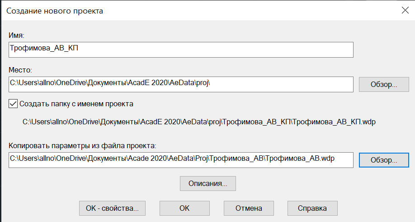This screenshot has height=222, width=415.
Task: Click the Место location path input field
Action: [x=181, y=84]
